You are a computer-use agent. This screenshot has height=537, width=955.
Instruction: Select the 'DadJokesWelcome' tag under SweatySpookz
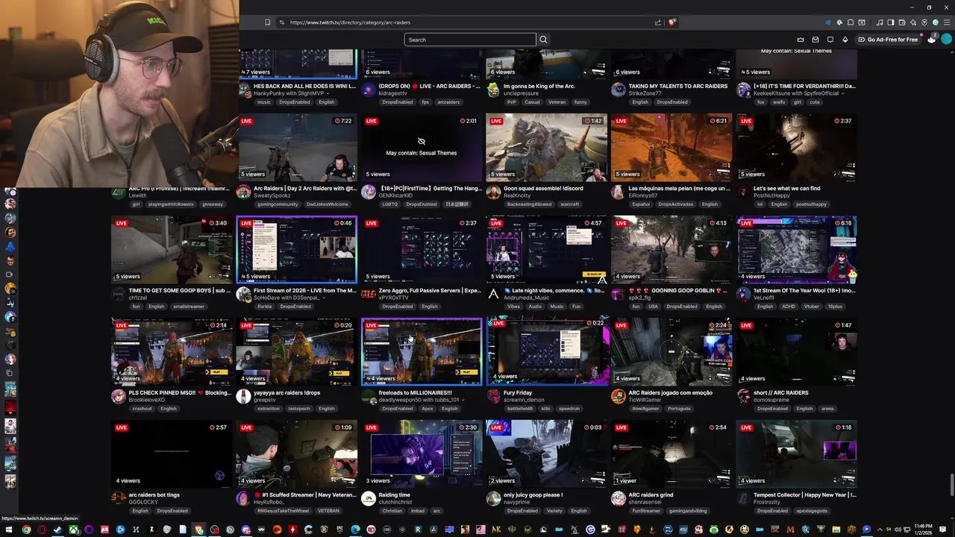[x=328, y=204]
